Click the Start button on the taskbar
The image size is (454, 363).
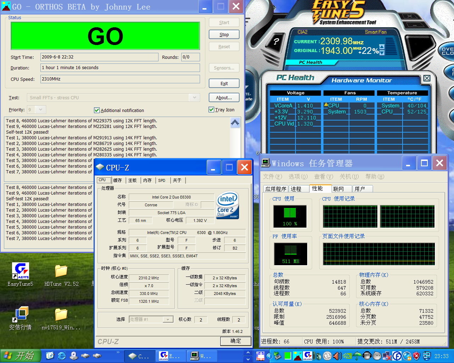pyautogui.click(x=20, y=356)
